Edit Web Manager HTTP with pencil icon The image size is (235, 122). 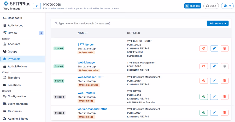tap(214, 81)
